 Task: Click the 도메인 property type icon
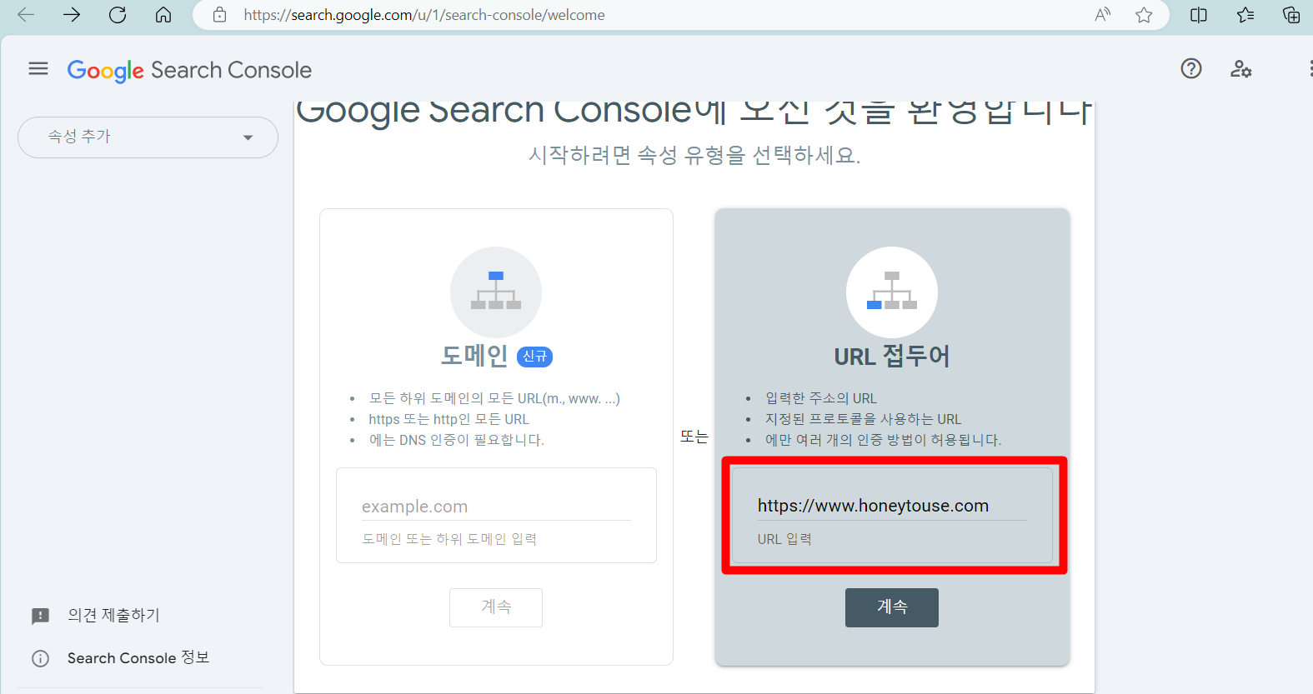click(x=496, y=292)
